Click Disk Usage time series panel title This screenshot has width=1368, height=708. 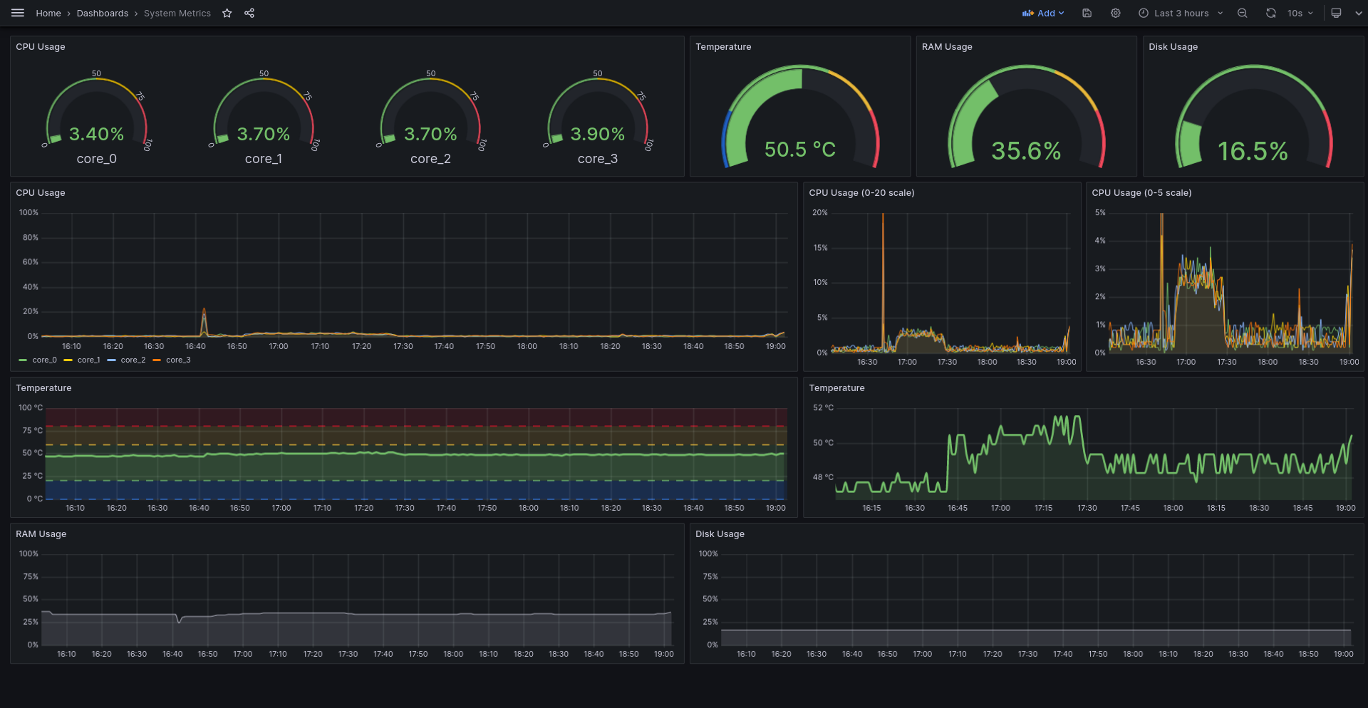pyautogui.click(x=720, y=533)
